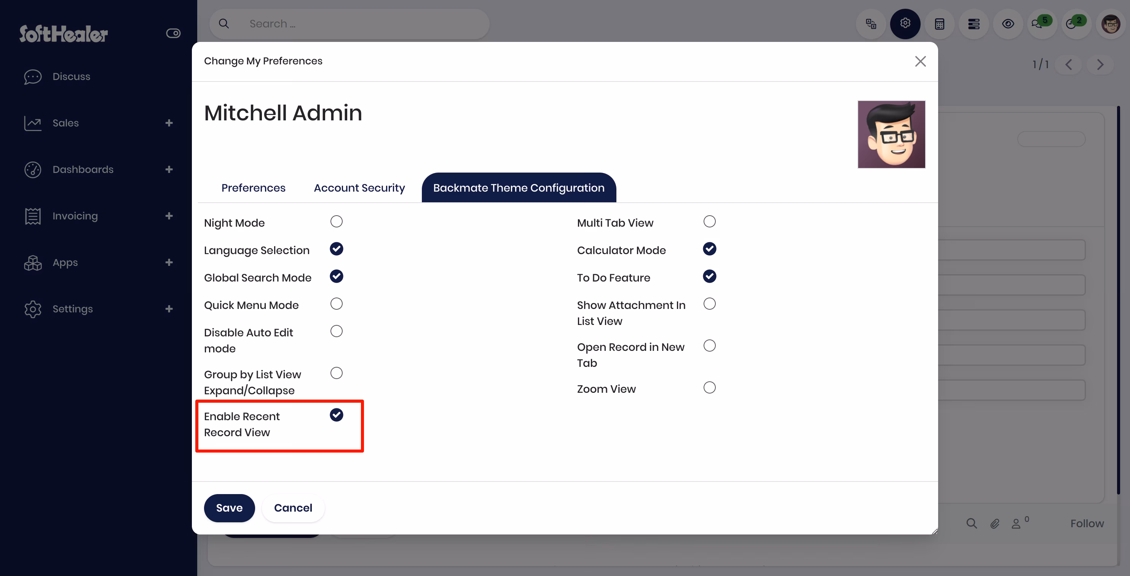Open activities clock icon with badge 2
Screen dimensions: 1130x576
[x=1076, y=24]
